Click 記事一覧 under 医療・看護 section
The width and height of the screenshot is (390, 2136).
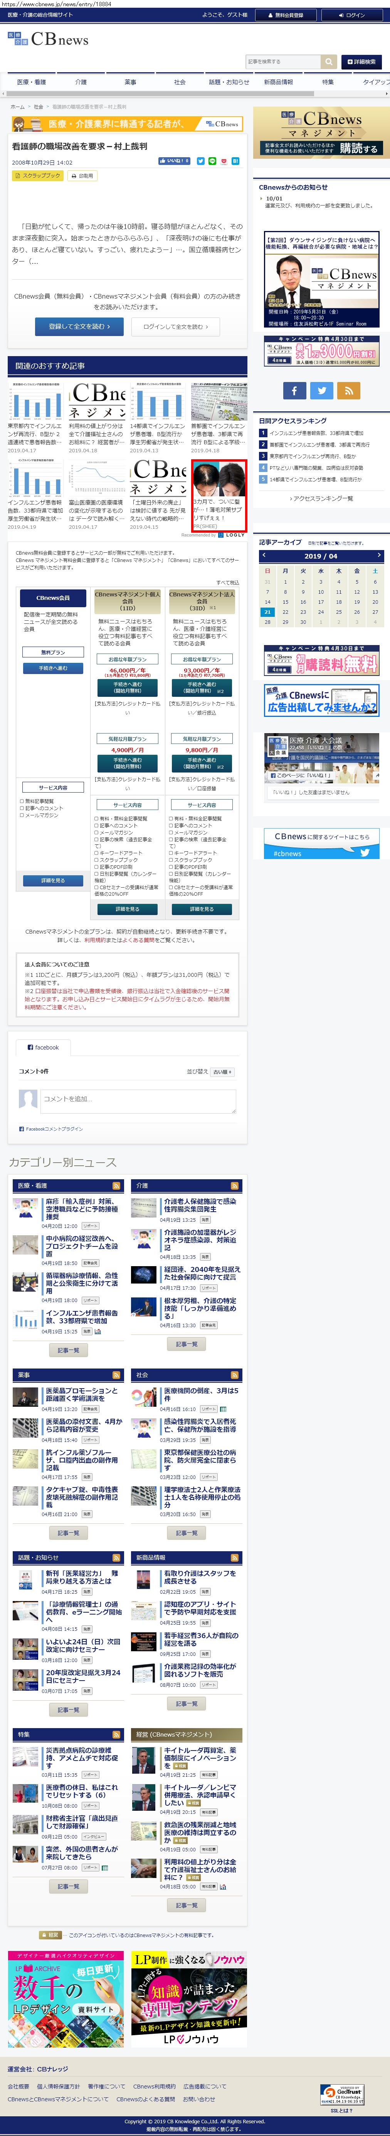pyautogui.click(x=69, y=1351)
